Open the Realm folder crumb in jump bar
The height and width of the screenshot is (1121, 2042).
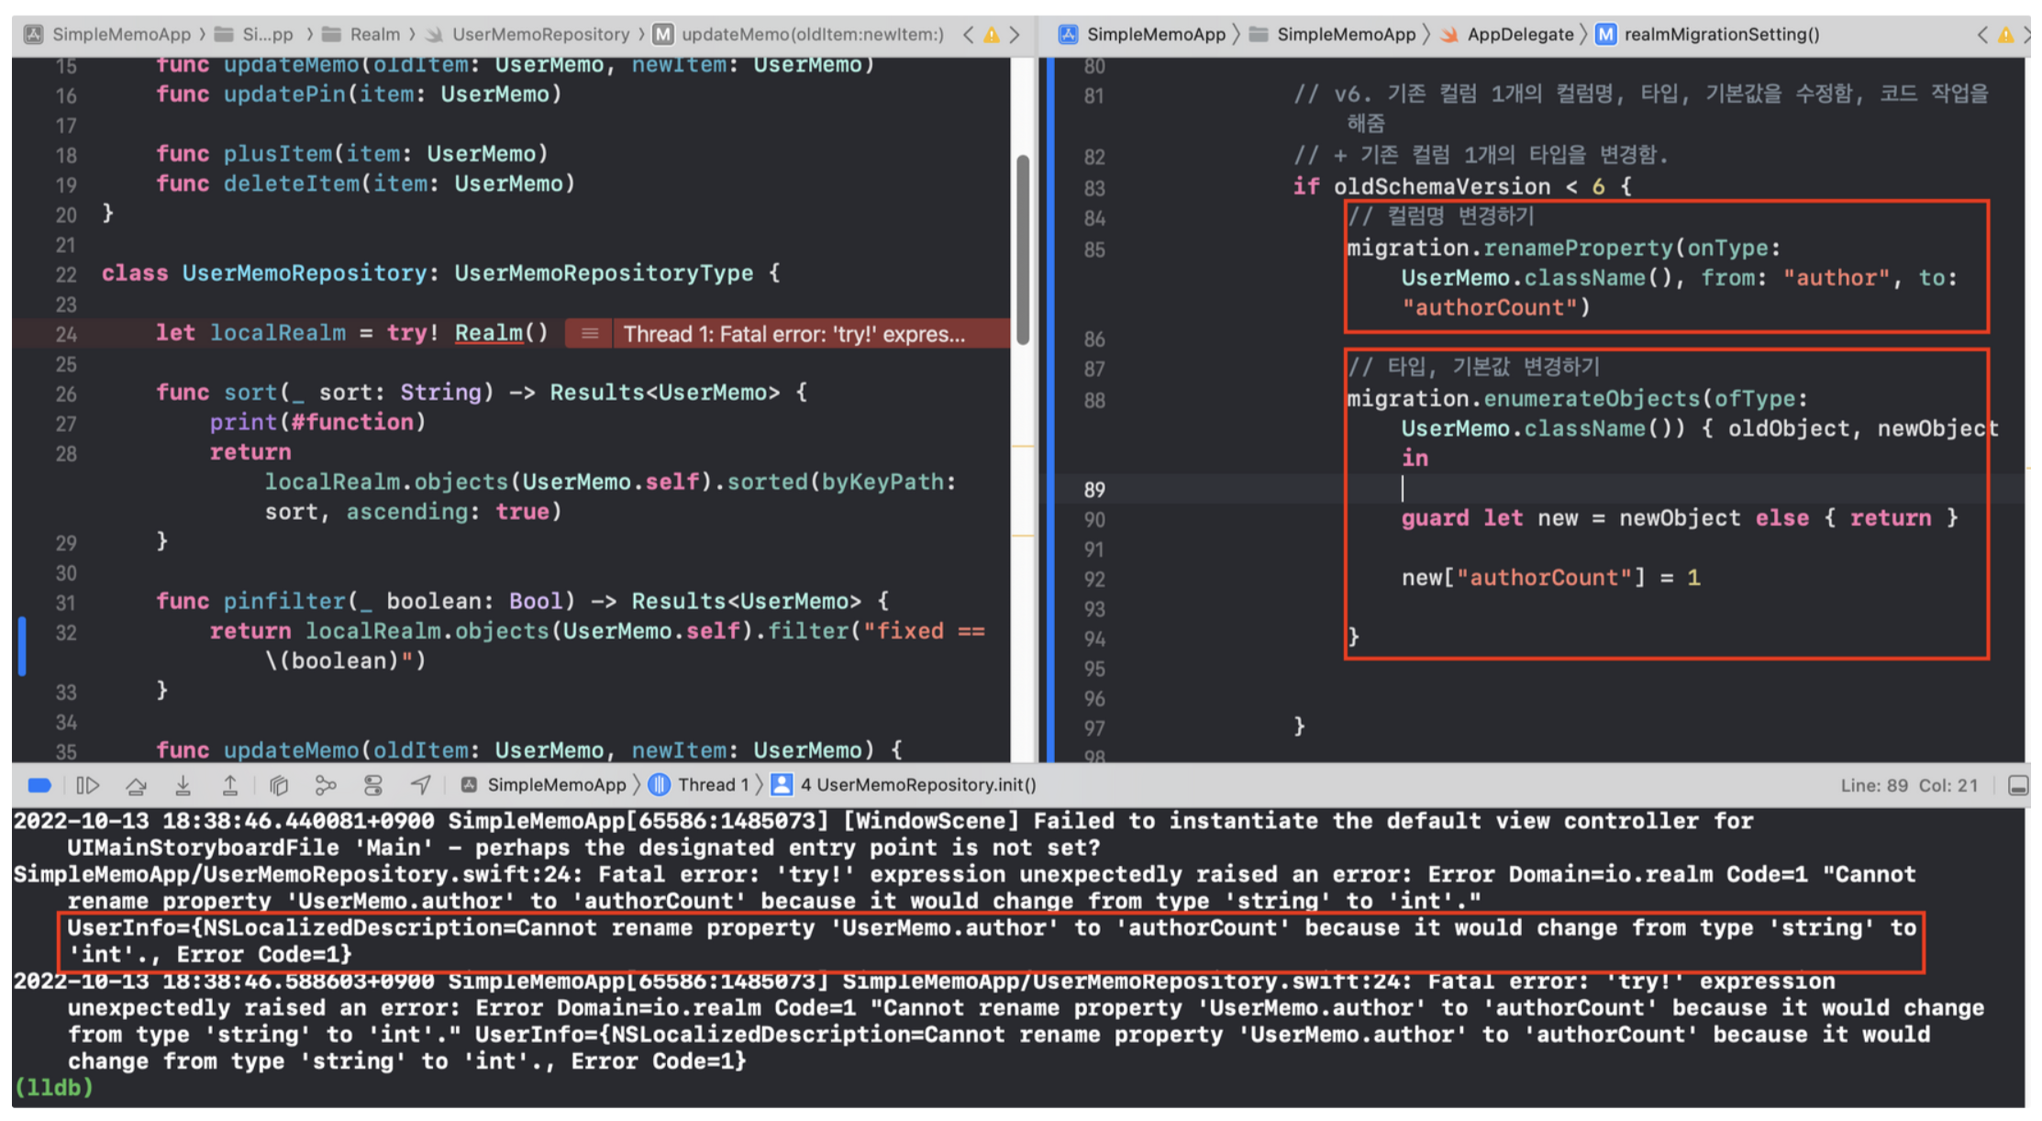tap(361, 35)
